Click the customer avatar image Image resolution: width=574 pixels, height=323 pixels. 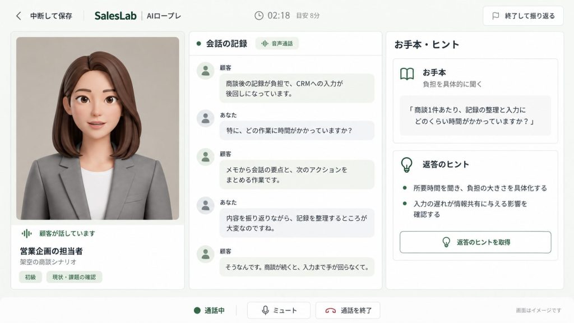click(x=98, y=128)
